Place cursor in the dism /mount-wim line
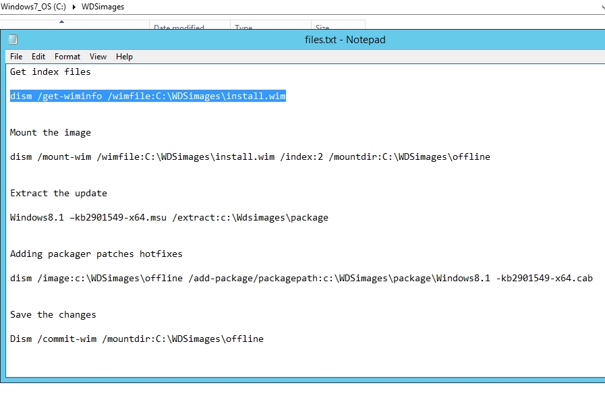This screenshot has height=404, width=605. pyautogui.click(x=250, y=157)
